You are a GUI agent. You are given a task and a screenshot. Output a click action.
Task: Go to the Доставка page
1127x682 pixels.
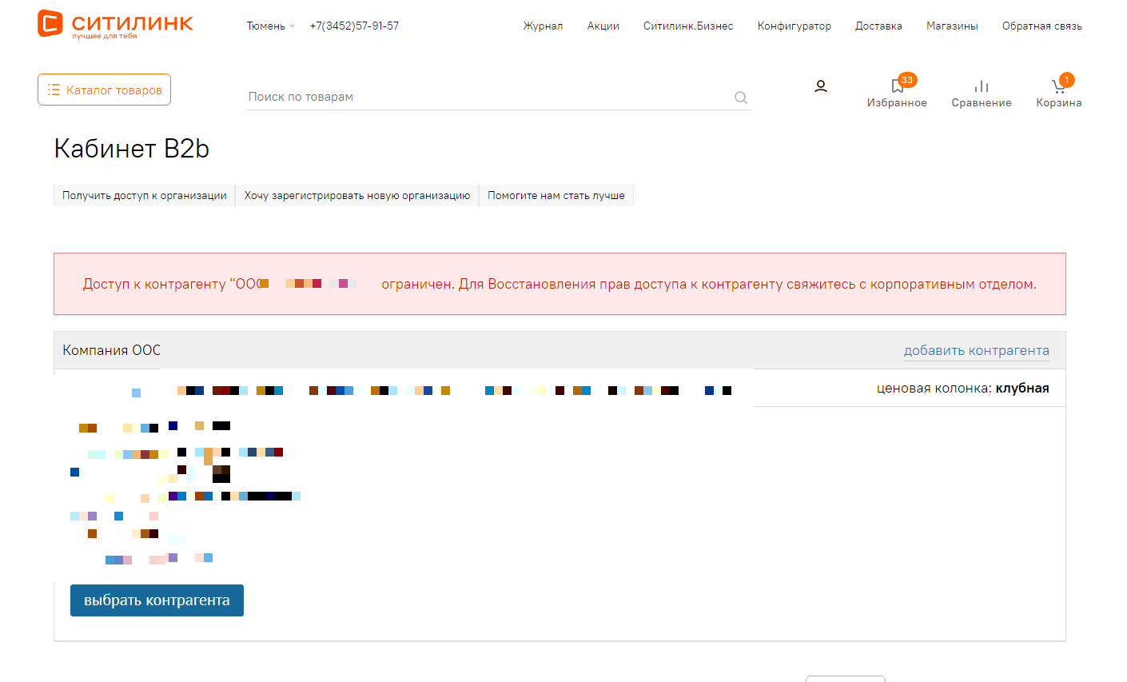pos(878,26)
